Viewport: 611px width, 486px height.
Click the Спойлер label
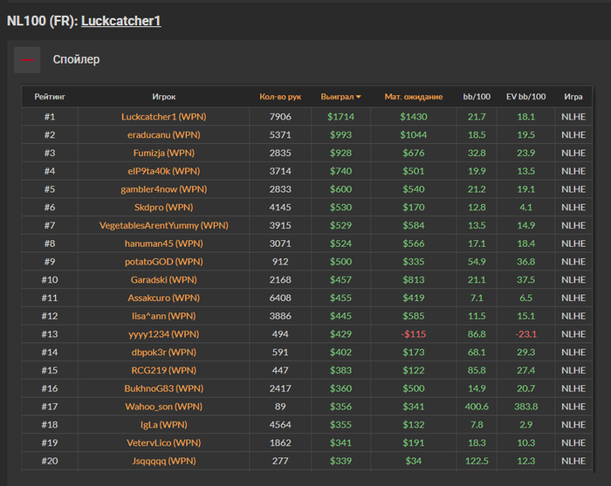click(77, 59)
